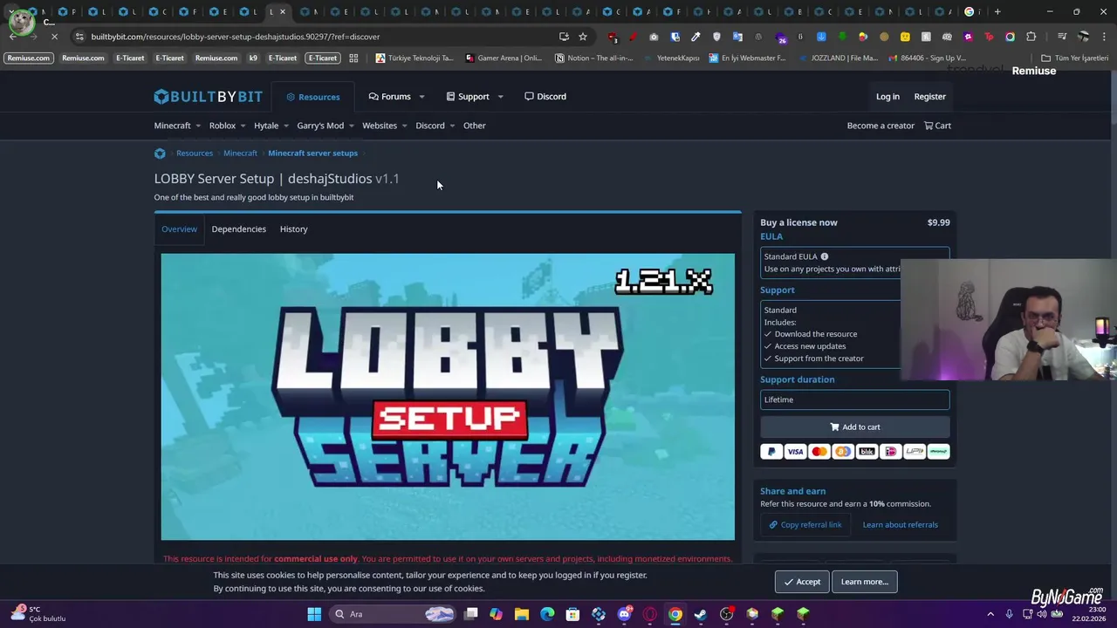Open the Forums menu

click(x=389, y=97)
